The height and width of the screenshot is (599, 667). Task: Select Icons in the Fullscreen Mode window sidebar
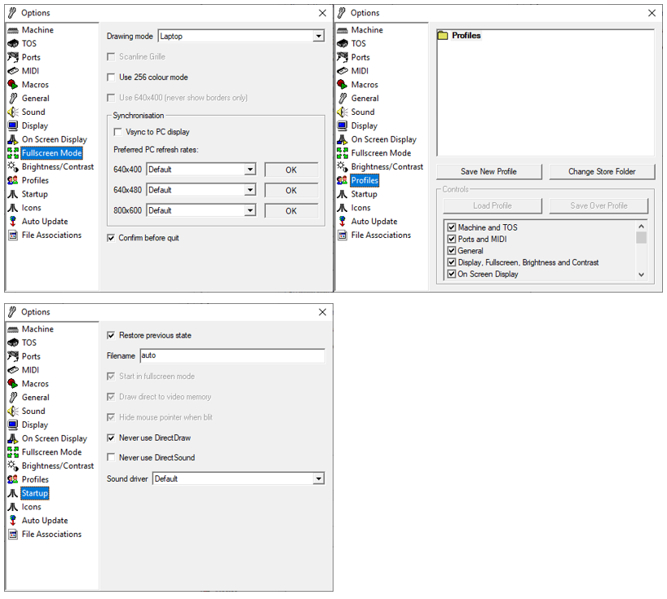32,208
